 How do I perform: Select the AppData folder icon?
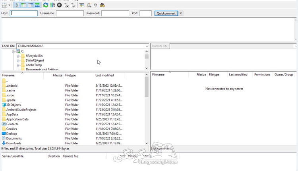coord(4,114)
